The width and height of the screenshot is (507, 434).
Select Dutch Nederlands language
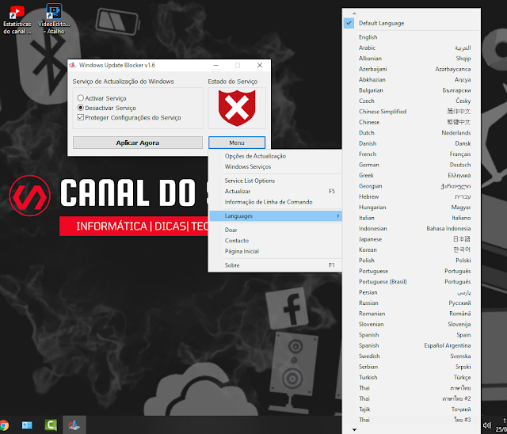411,133
